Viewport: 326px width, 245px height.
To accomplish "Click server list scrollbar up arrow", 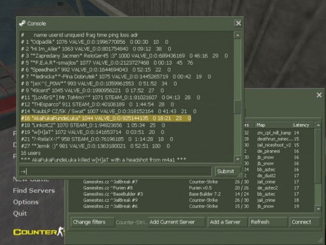I will pyautogui.click(x=318, y=125).
